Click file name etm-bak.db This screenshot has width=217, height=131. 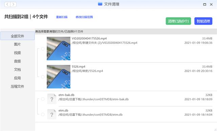point(66,95)
